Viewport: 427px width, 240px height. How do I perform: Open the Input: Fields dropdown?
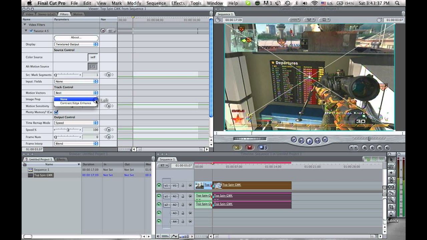pos(76,81)
